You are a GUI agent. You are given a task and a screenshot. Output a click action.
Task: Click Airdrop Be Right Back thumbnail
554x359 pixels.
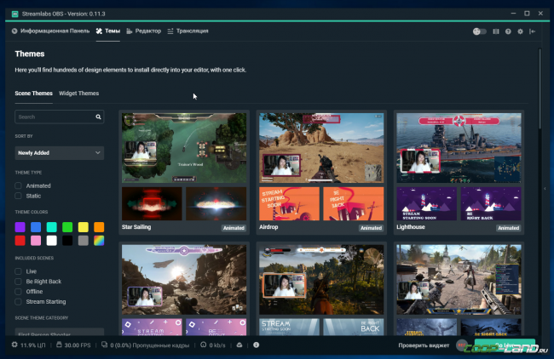354,204
